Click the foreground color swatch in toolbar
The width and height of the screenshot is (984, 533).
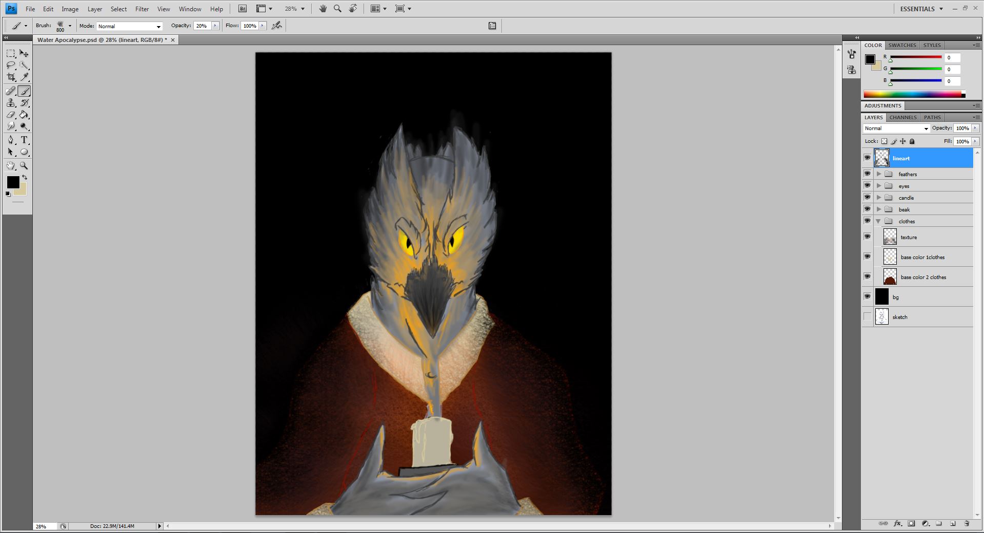pyautogui.click(x=13, y=182)
